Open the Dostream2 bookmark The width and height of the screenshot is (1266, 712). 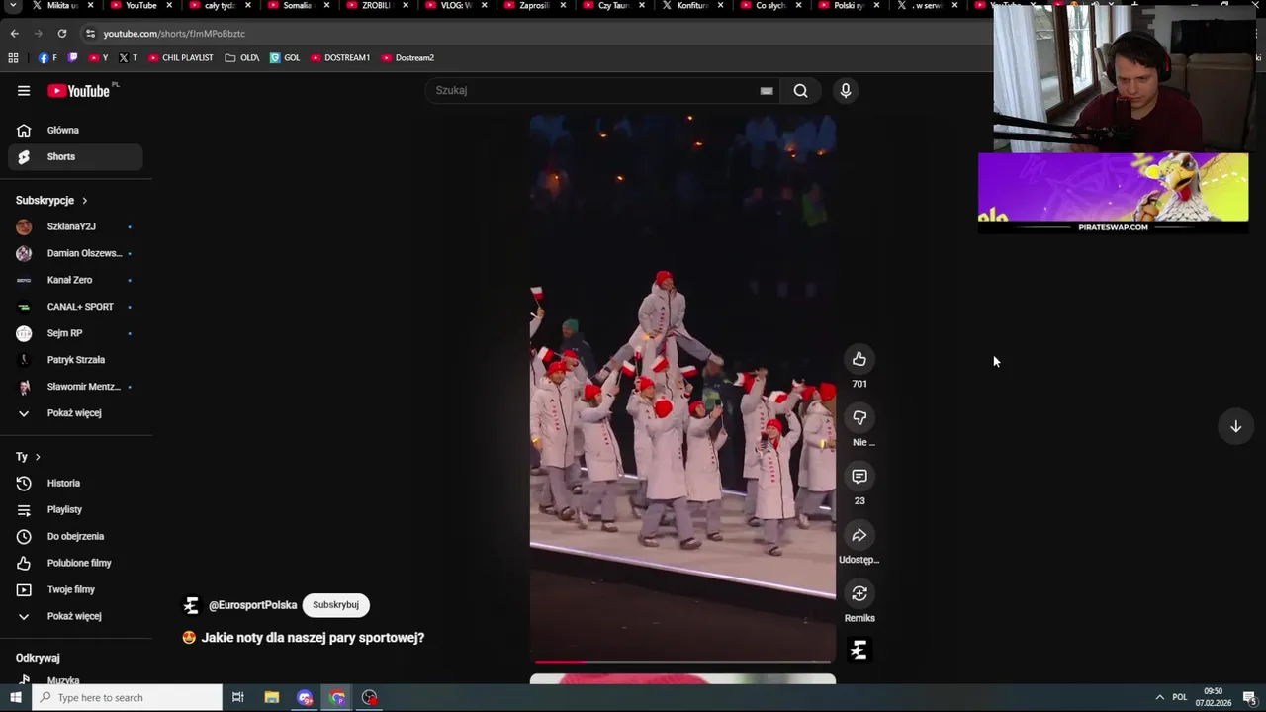tap(407, 57)
